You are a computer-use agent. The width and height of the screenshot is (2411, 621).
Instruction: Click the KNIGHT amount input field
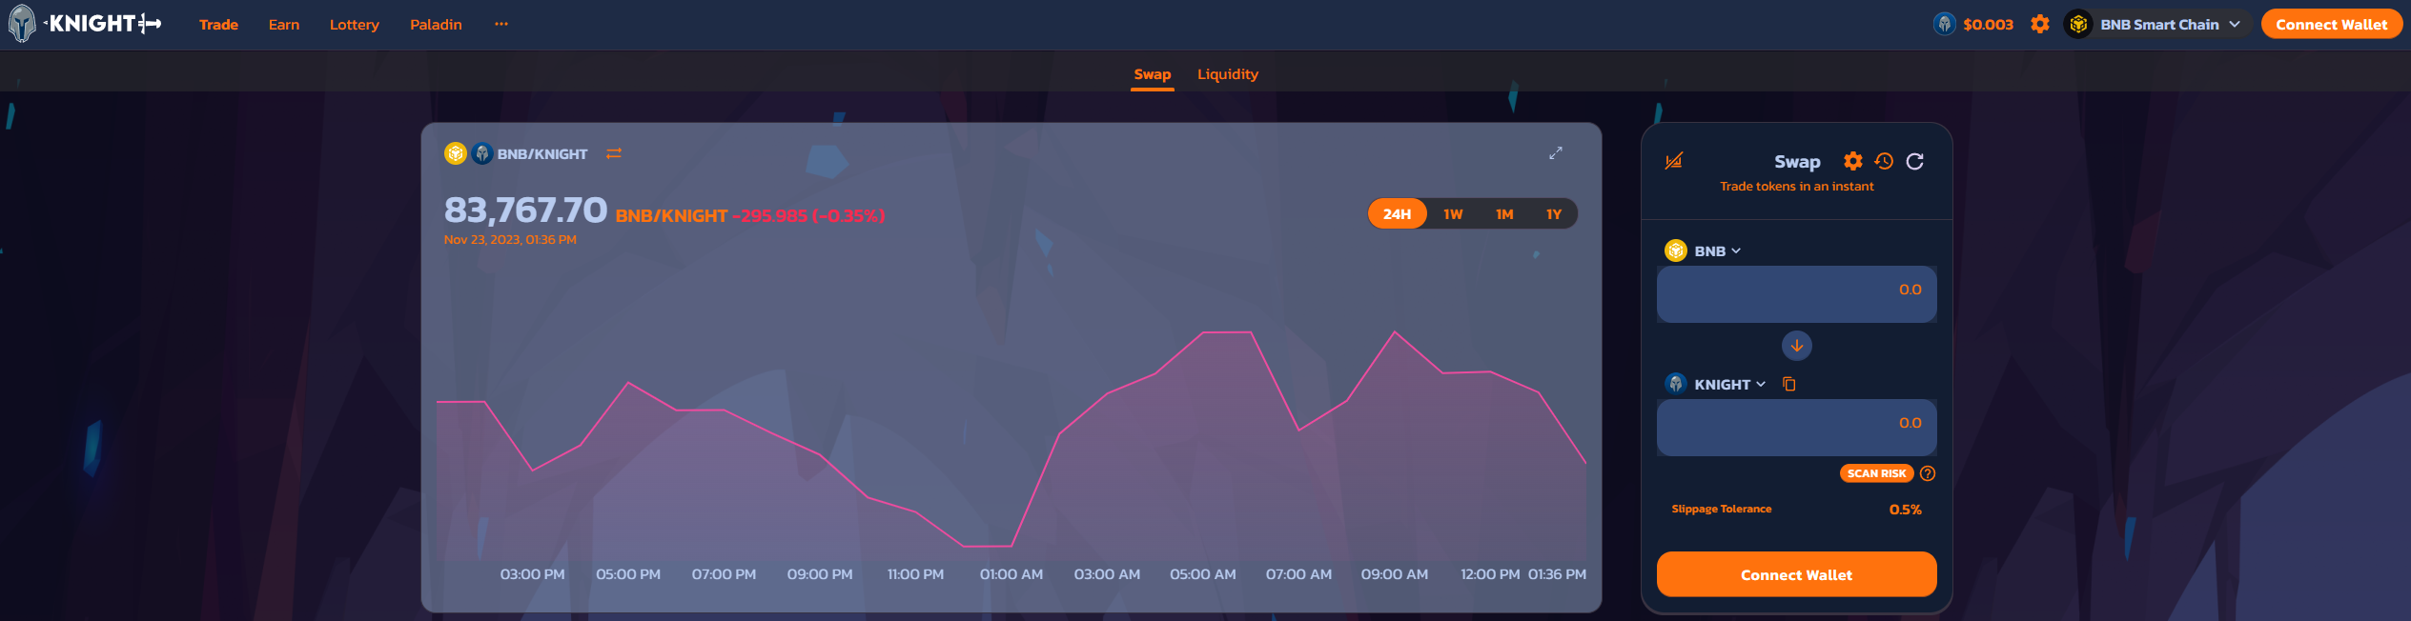[1796, 427]
